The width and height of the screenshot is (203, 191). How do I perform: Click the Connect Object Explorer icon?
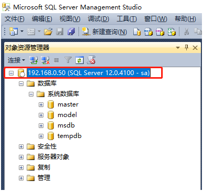(x=33, y=60)
